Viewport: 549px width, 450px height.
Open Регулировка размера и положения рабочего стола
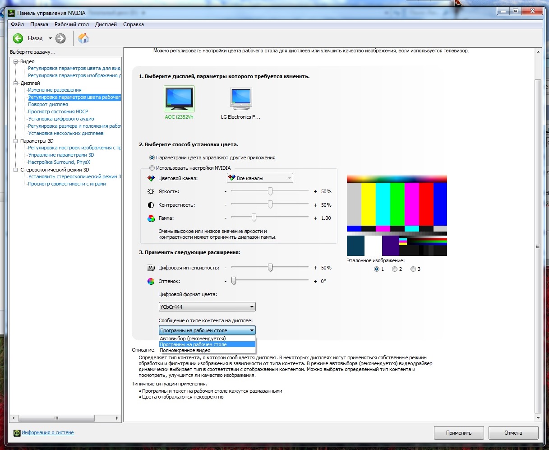74,126
